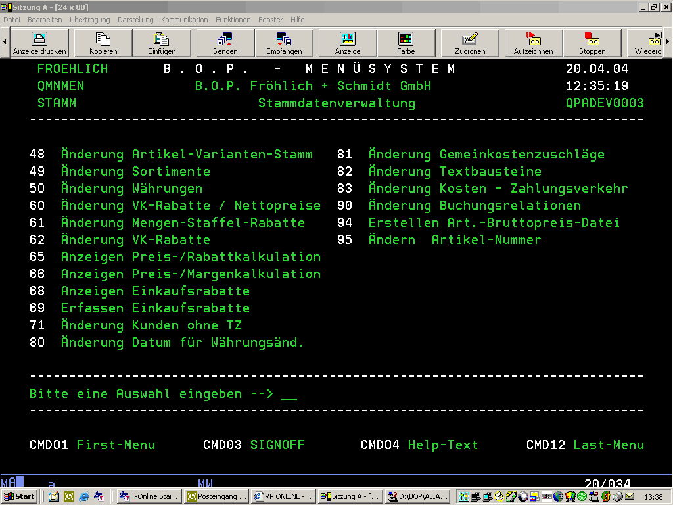Select option 82 Änderung Textbausteine

[x=439, y=172]
